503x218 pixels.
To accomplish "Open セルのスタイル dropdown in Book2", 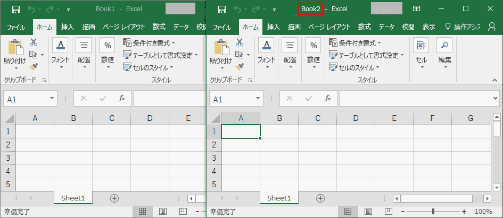I will 354,67.
